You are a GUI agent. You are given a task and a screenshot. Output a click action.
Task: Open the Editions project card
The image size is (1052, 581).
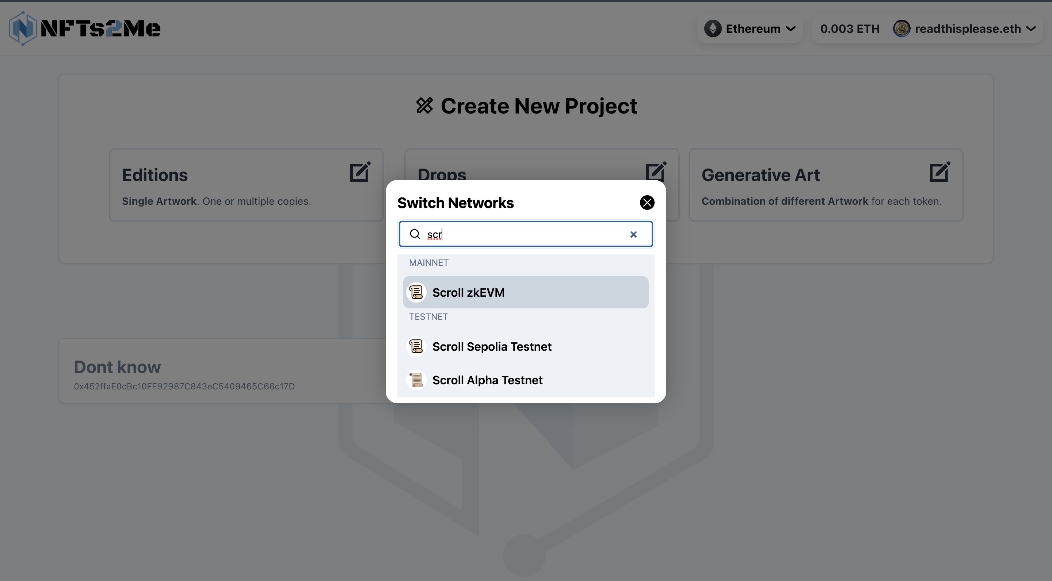[246, 185]
